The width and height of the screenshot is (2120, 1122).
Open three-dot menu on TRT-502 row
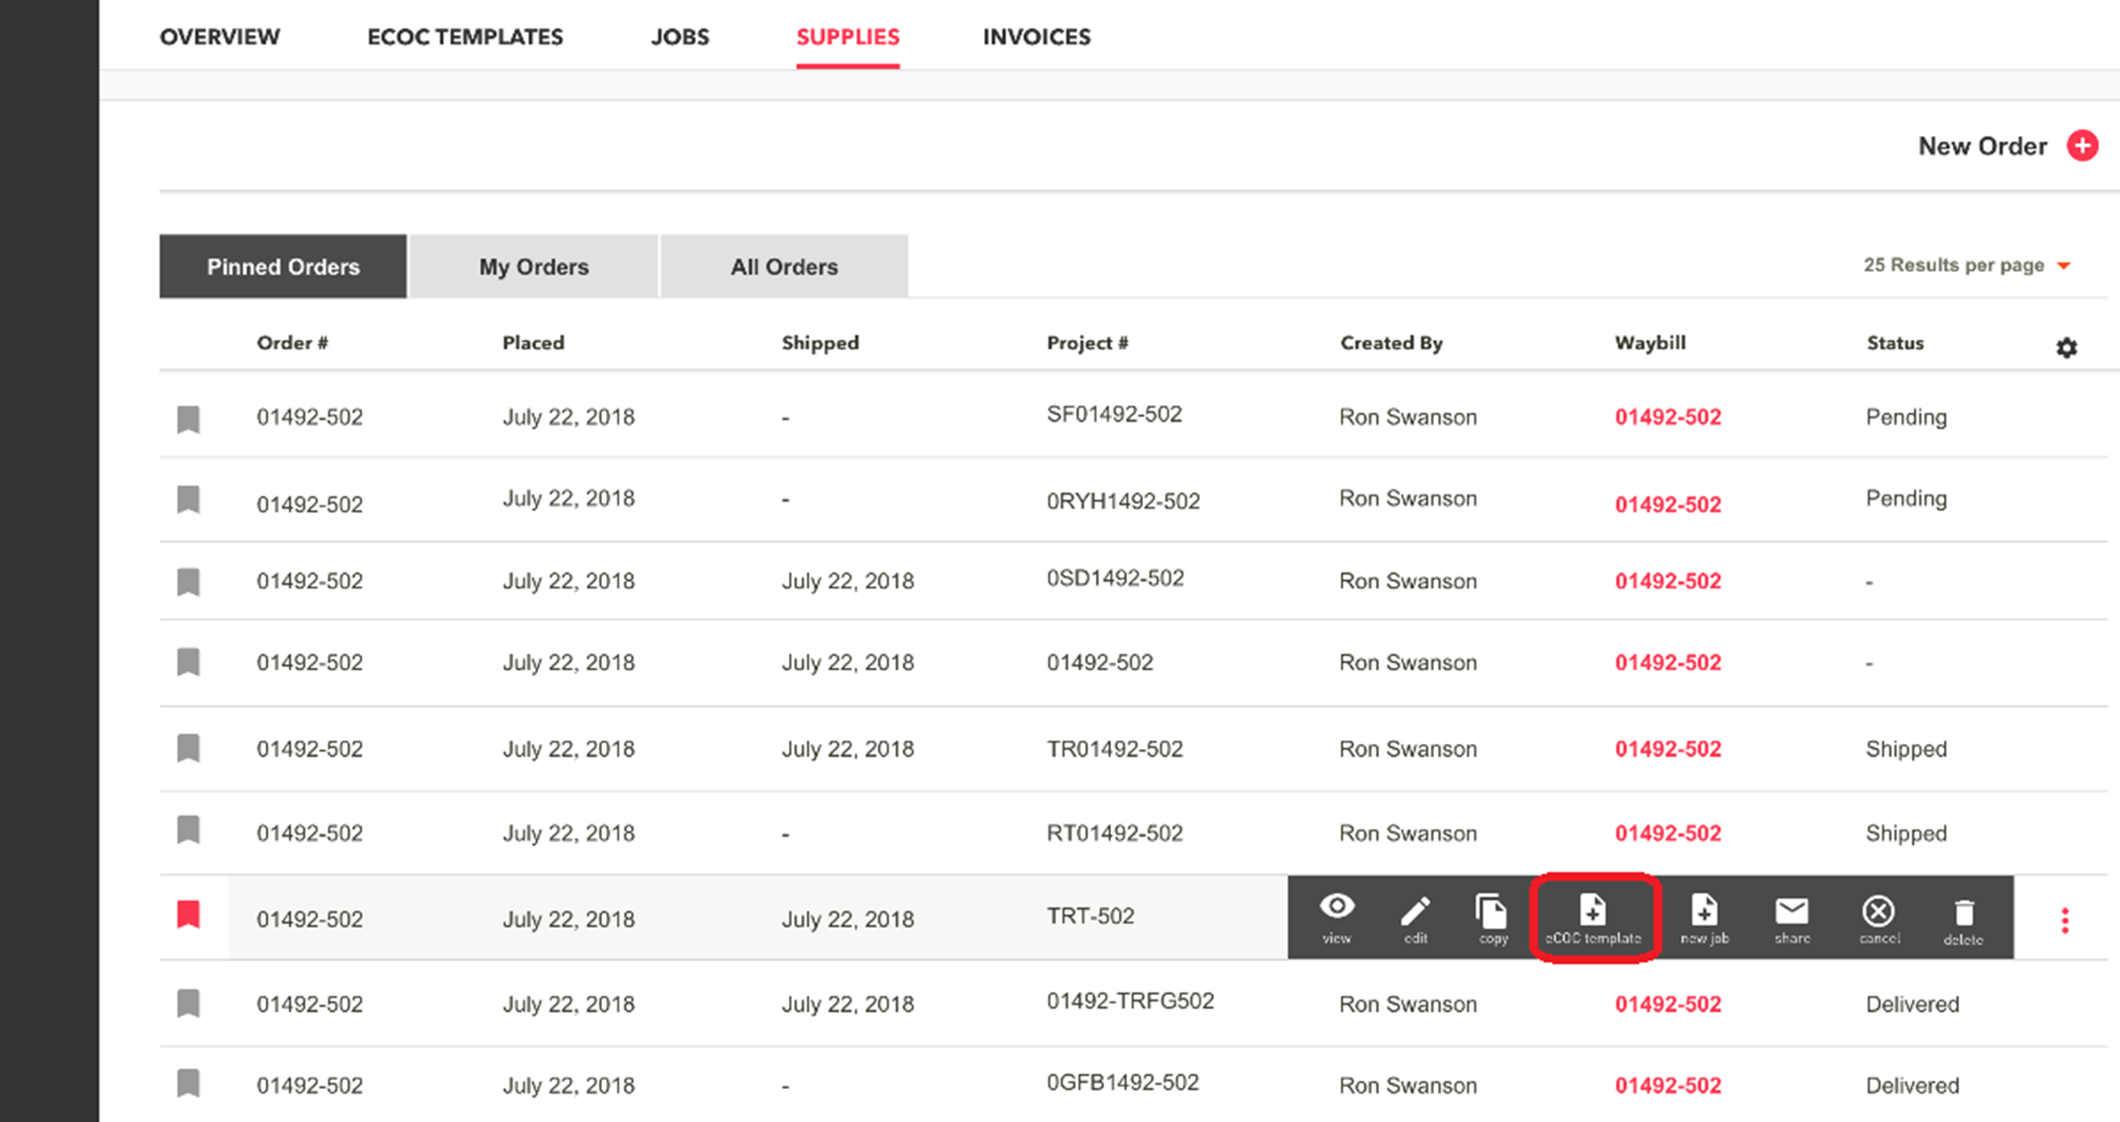point(2065,921)
